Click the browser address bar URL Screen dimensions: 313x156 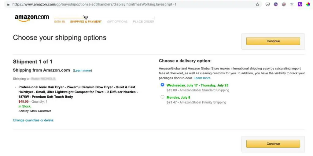coord(95,5)
